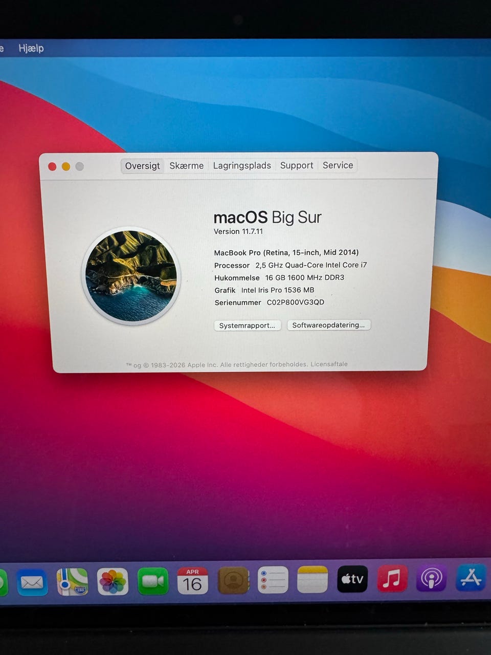Launch Maps from the Dock

[x=72, y=582]
